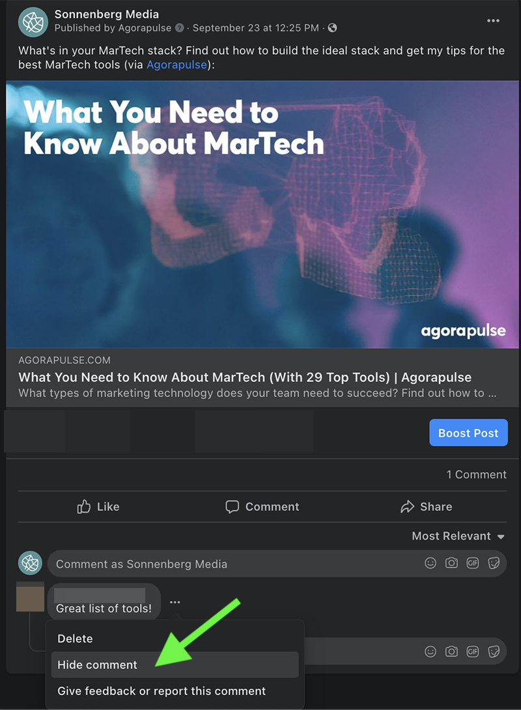Viewport: 521px width, 710px height.
Task: Add a sticker in top comment box
Action: pyautogui.click(x=494, y=563)
